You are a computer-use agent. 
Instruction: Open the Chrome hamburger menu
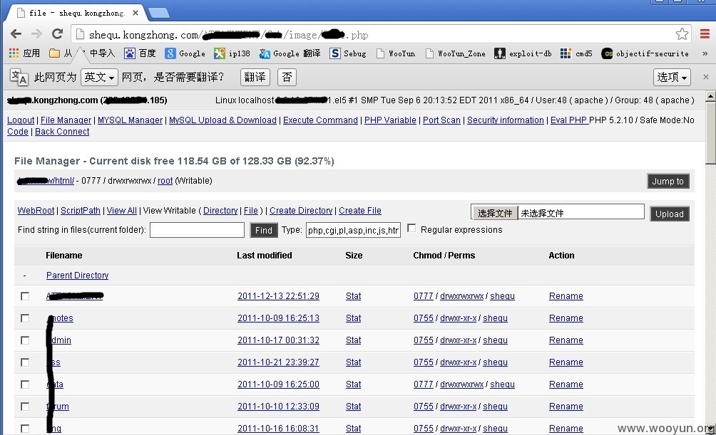(x=705, y=33)
